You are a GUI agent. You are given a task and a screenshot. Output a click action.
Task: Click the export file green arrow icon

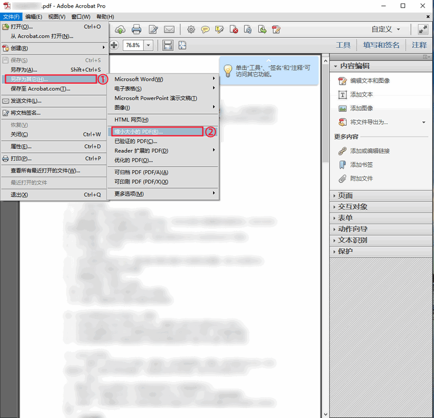coord(262,30)
